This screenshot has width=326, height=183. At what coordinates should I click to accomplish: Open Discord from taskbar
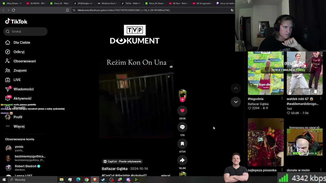click(x=128, y=180)
